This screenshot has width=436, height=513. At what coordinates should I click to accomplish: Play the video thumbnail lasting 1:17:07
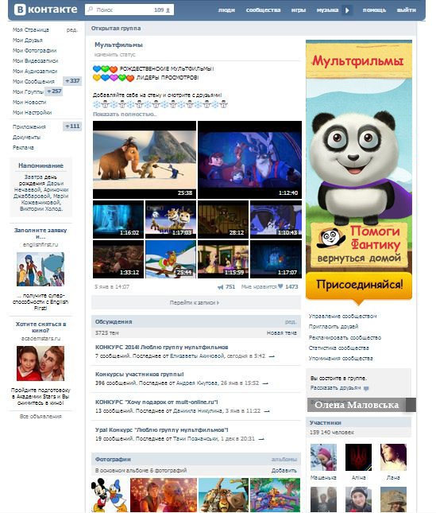[x=276, y=259]
